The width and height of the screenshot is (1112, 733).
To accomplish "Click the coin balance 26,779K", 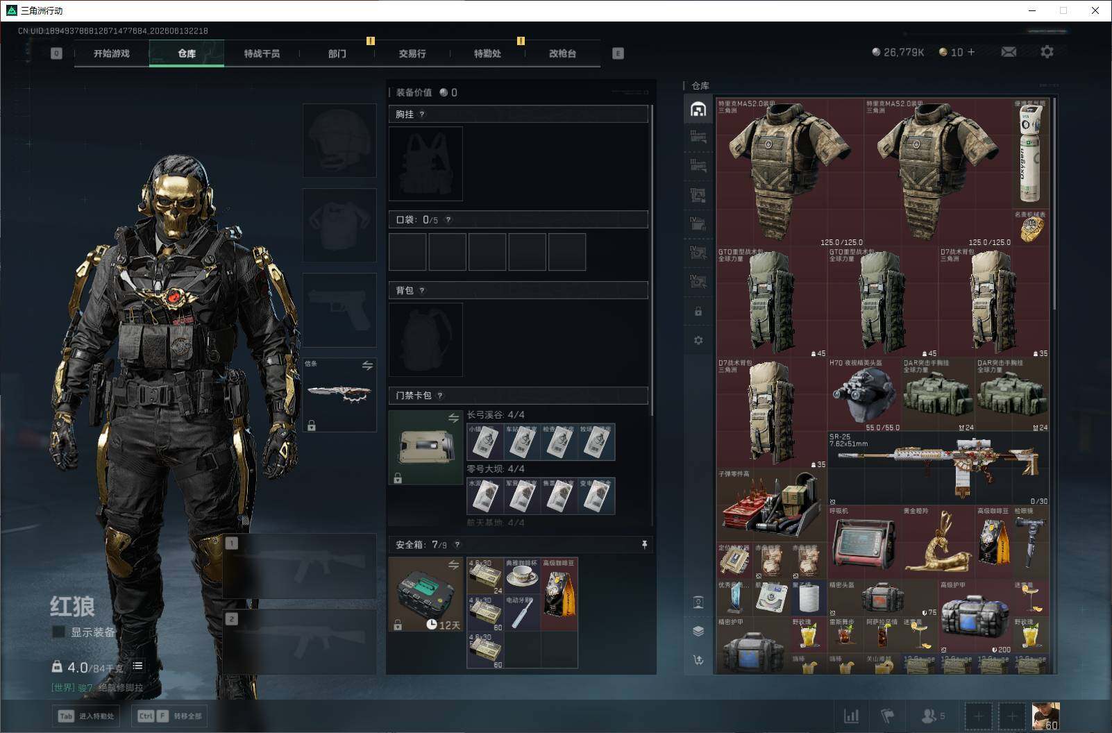I will pyautogui.click(x=898, y=52).
